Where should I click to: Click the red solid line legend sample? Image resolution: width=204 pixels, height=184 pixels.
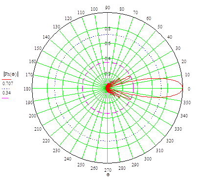tap(6, 80)
